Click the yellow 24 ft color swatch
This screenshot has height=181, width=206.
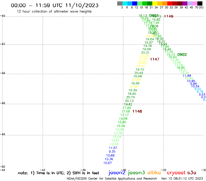point(155,3)
